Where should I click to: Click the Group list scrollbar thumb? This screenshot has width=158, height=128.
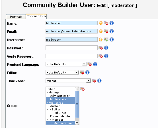pyautogui.click(x=77, y=104)
